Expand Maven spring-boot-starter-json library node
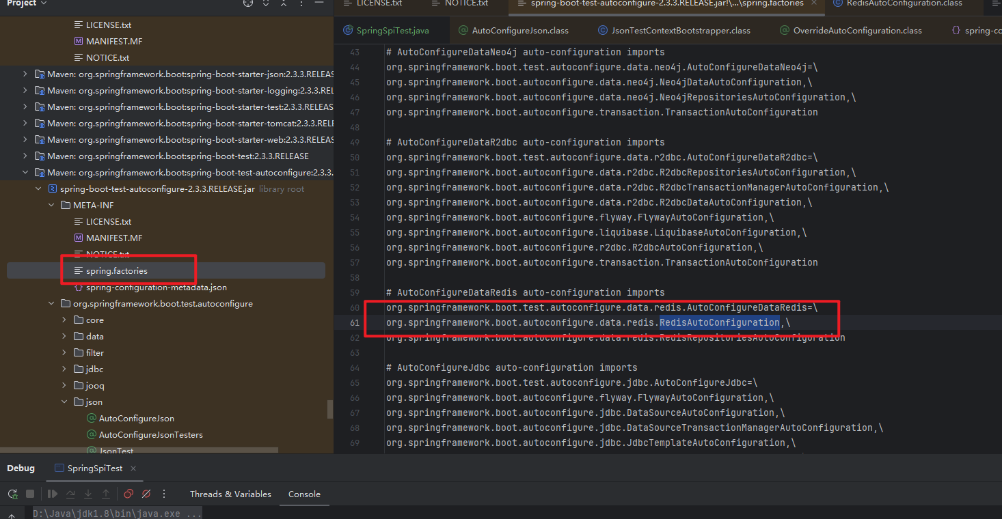Screen dimensions: 1002x519 [25, 74]
